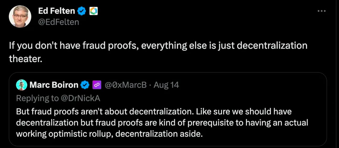Click the quoted line starting 'decentralization but fraud proofs'

[x=162, y=123]
